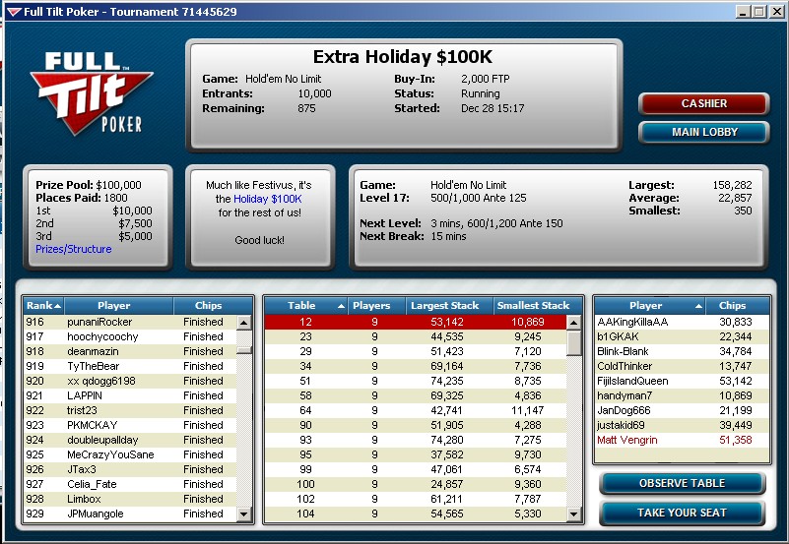Sort tables by Smallest Stack header
The image size is (789, 544).
coord(538,305)
